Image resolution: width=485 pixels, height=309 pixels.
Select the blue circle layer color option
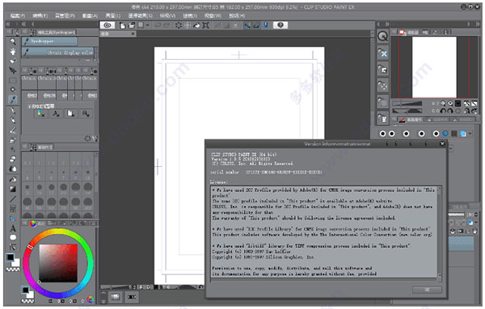[x=445, y=134]
